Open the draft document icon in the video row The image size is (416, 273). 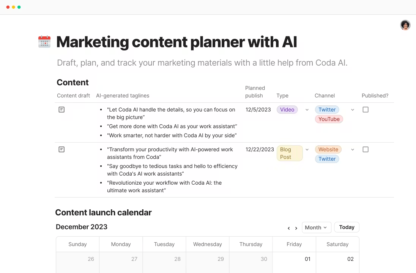61,110
